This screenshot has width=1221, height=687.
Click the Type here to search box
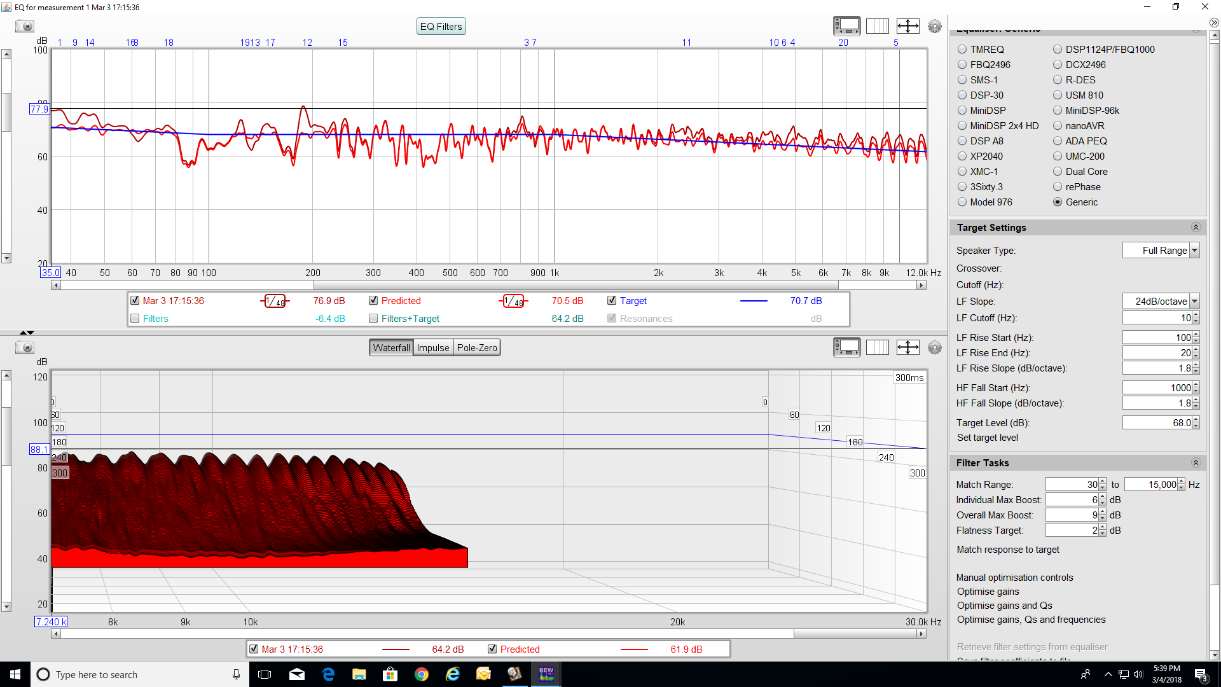tap(140, 674)
